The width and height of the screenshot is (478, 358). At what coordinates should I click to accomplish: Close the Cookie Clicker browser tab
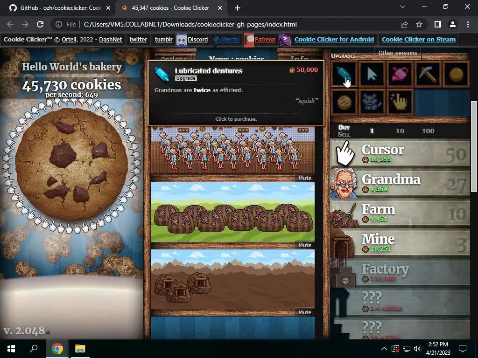220,8
